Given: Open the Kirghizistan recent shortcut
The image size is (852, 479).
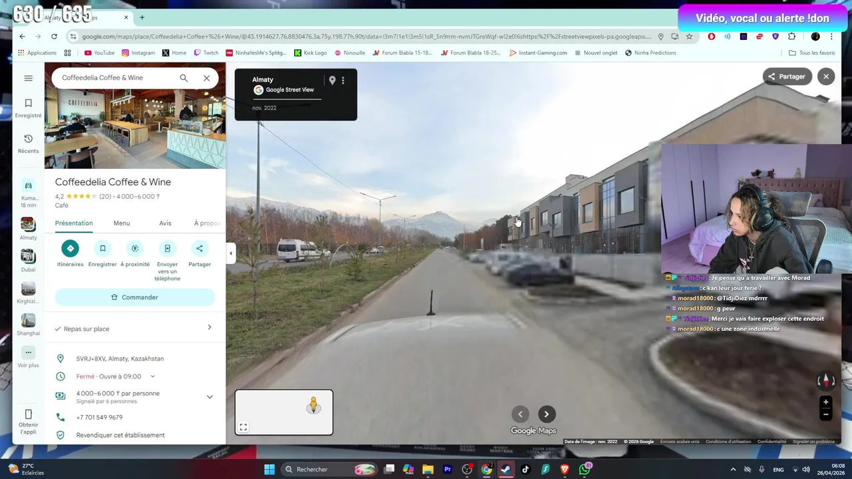Looking at the screenshot, I should click(28, 293).
